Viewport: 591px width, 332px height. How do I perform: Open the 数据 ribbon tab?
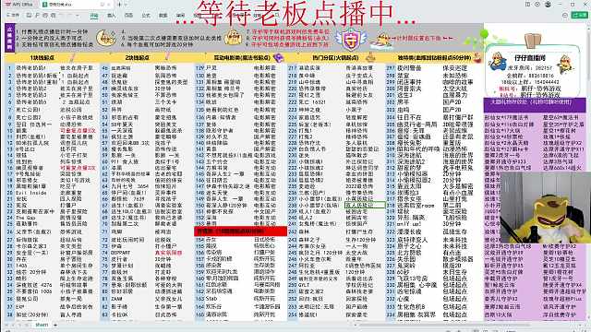pos(163,16)
